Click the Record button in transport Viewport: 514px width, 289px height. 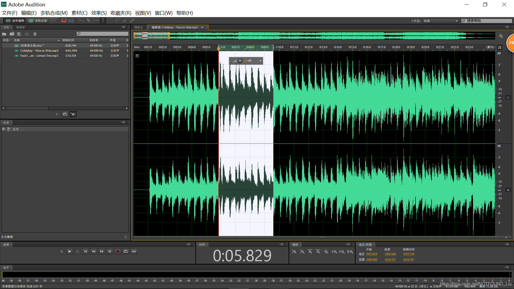click(118, 252)
